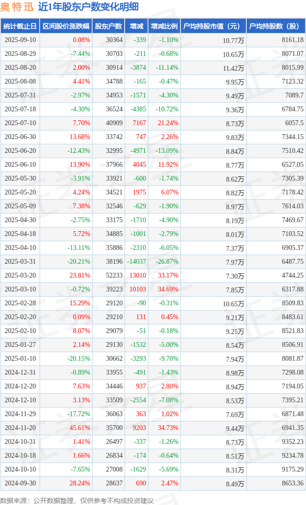
Task: Click the 45.61% price change cell
Action: [x=80, y=428]
